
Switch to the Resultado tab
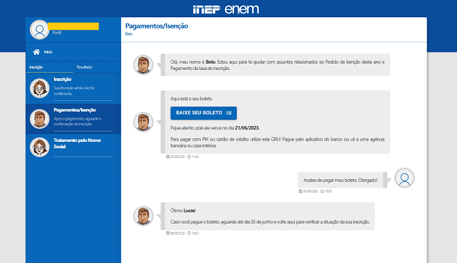click(84, 67)
